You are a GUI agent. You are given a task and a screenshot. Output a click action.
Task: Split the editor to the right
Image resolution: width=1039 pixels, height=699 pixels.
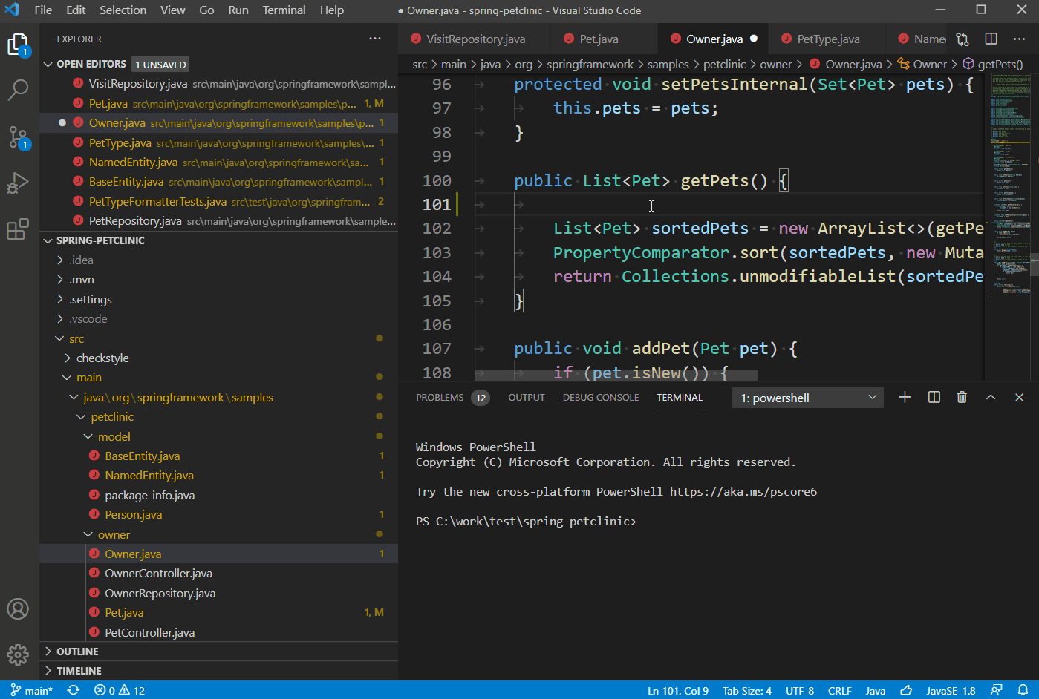pos(991,39)
